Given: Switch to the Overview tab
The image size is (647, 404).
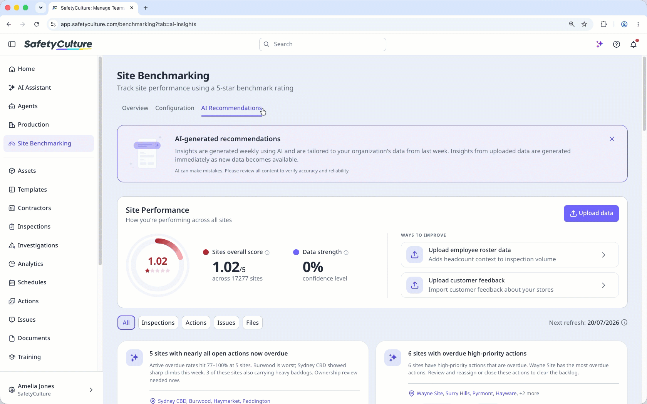Looking at the screenshot, I should pyautogui.click(x=135, y=108).
